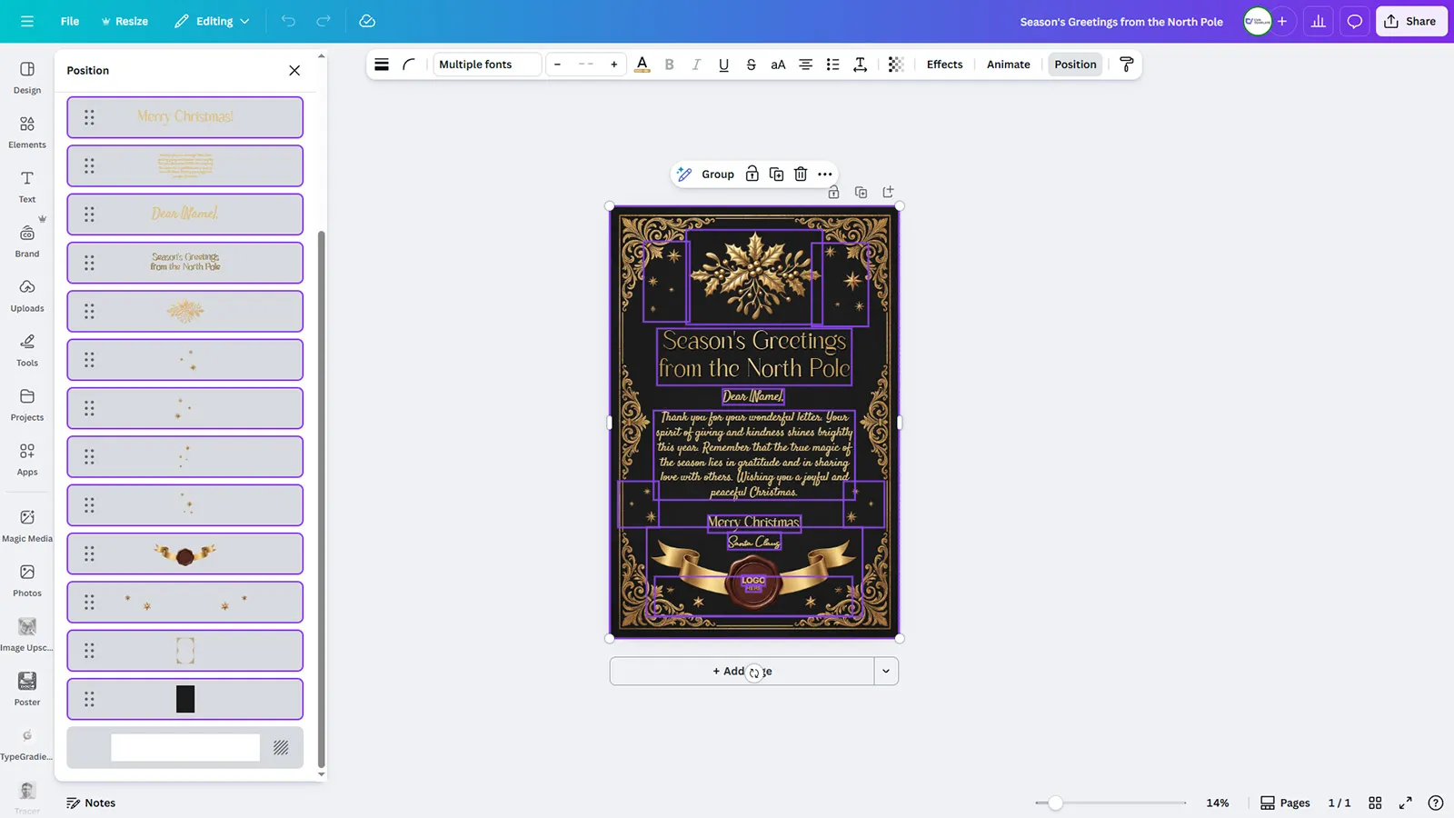Open the Elements panel in sidebar

(x=27, y=132)
